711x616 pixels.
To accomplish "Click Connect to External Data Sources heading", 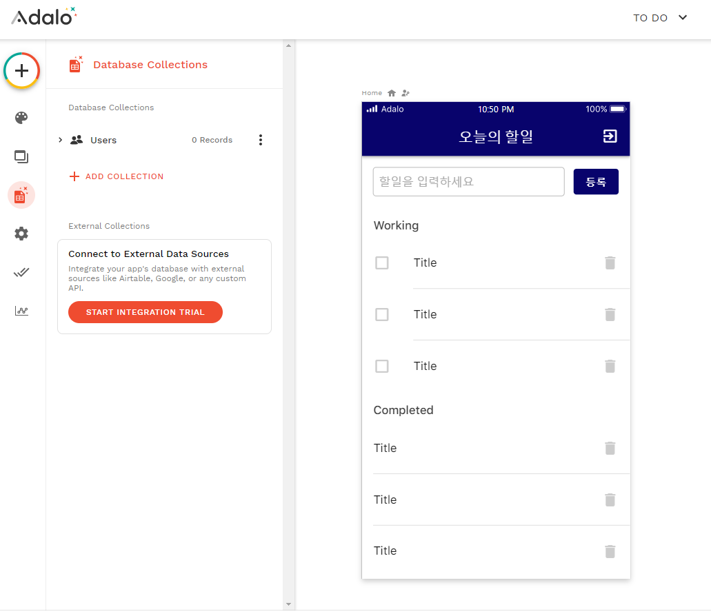I will 148,254.
